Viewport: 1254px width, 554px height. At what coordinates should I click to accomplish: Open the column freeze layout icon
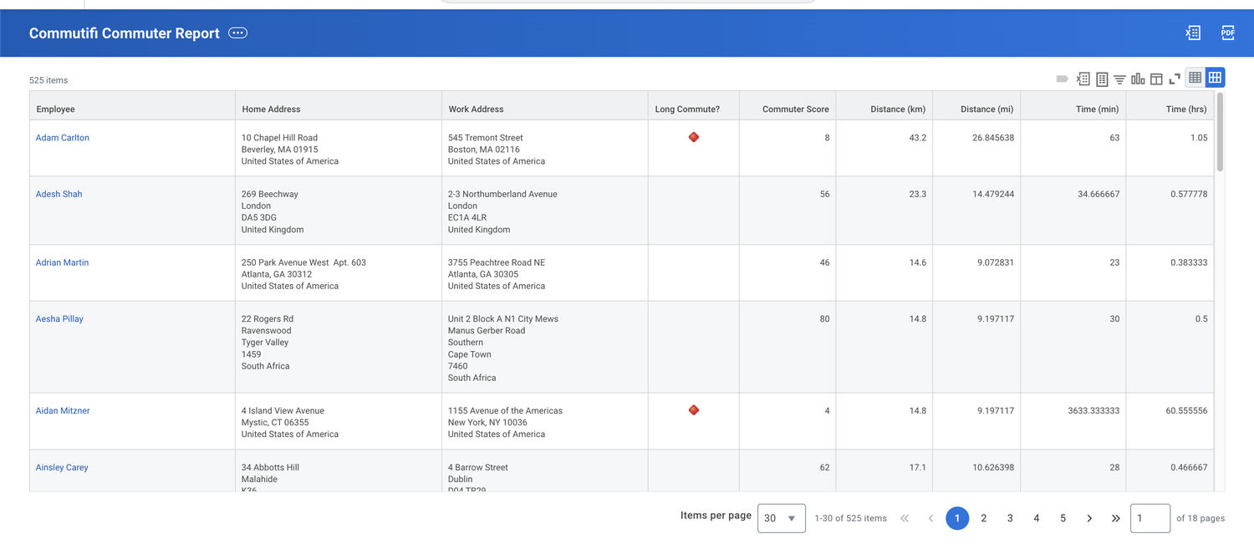[1156, 78]
